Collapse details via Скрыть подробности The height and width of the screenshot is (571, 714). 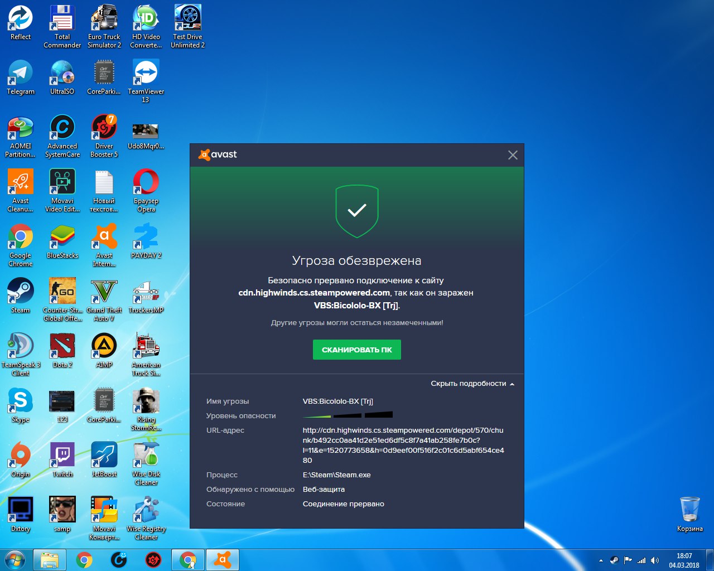(x=472, y=384)
